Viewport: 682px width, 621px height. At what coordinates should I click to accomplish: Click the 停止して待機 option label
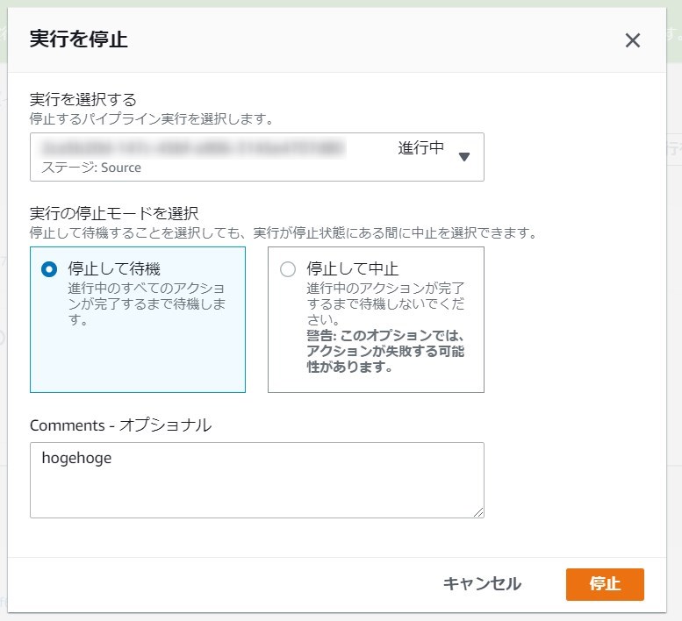pyautogui.click(x=114, y=268)
